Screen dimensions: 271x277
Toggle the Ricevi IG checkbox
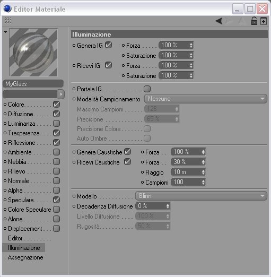(108, 65)
